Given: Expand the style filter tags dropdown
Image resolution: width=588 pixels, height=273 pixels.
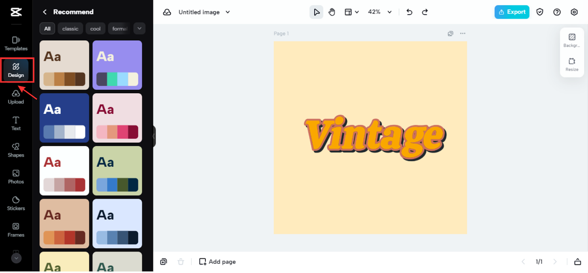Looking at the screenshot, I should pos(139,28).
